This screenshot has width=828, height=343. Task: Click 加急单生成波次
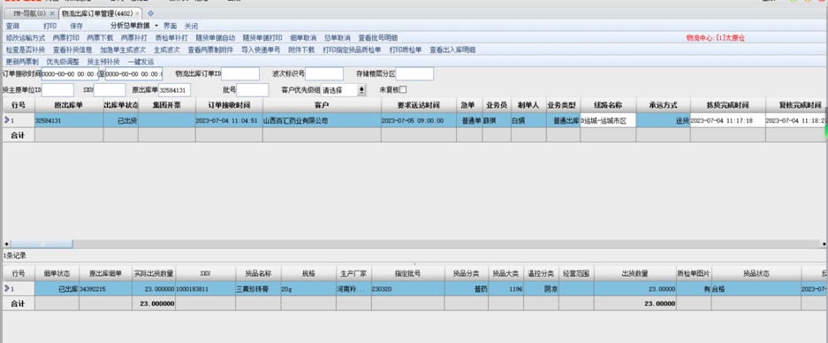[123, 50]
